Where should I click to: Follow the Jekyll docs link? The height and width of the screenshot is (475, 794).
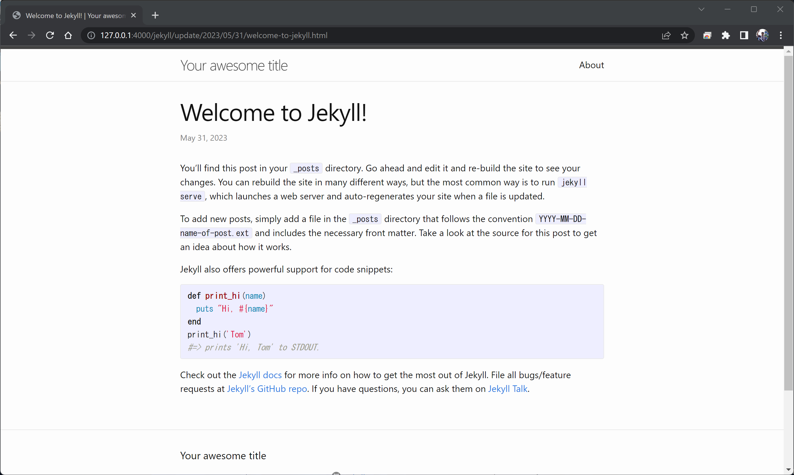click(260, 375)
